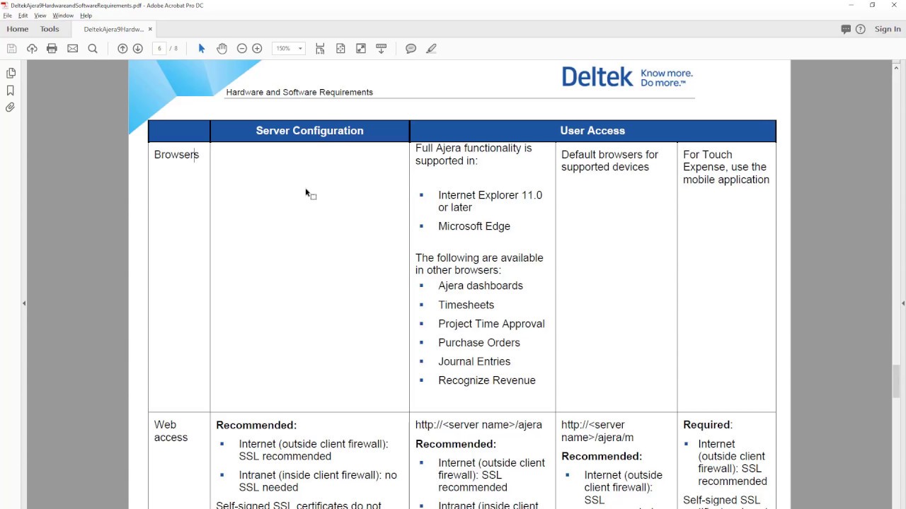This screenshot has height=509, width=906.
Task: Open the Home tab
Action: (x=18, y=29)
